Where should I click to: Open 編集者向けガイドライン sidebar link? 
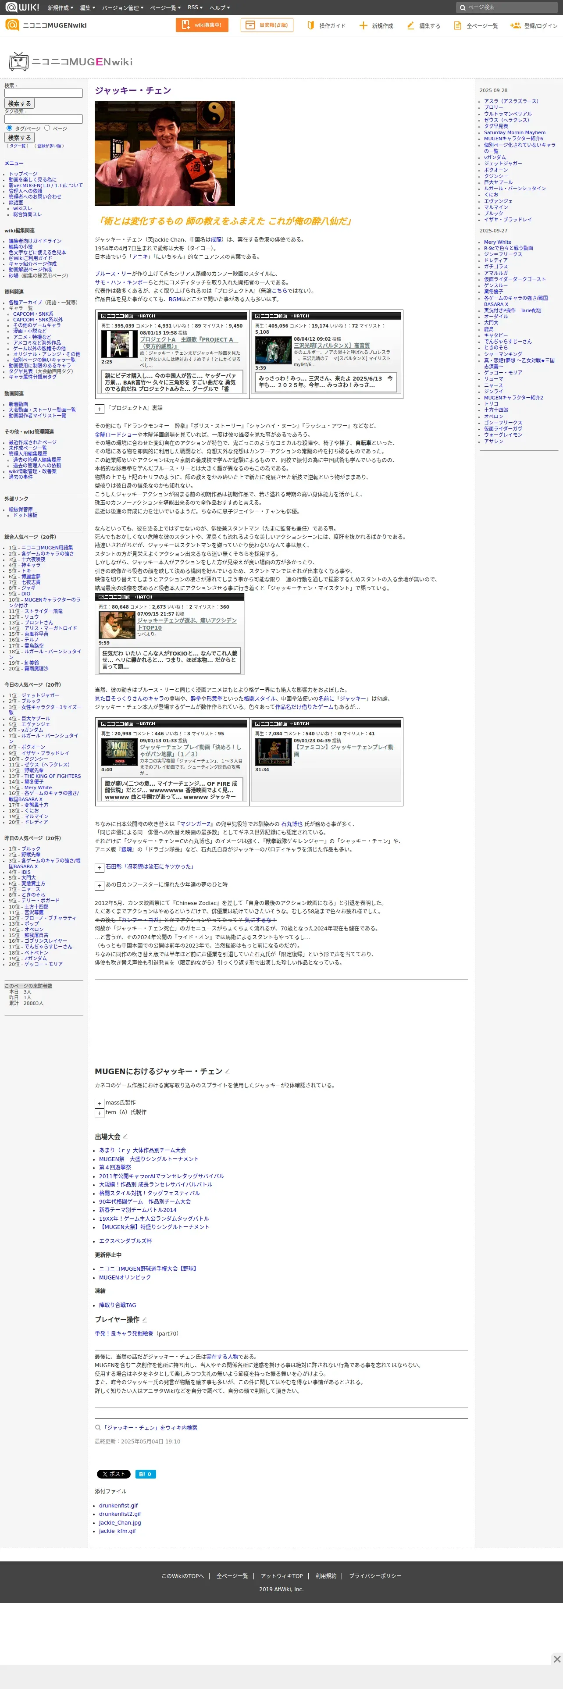coord(35,241)
